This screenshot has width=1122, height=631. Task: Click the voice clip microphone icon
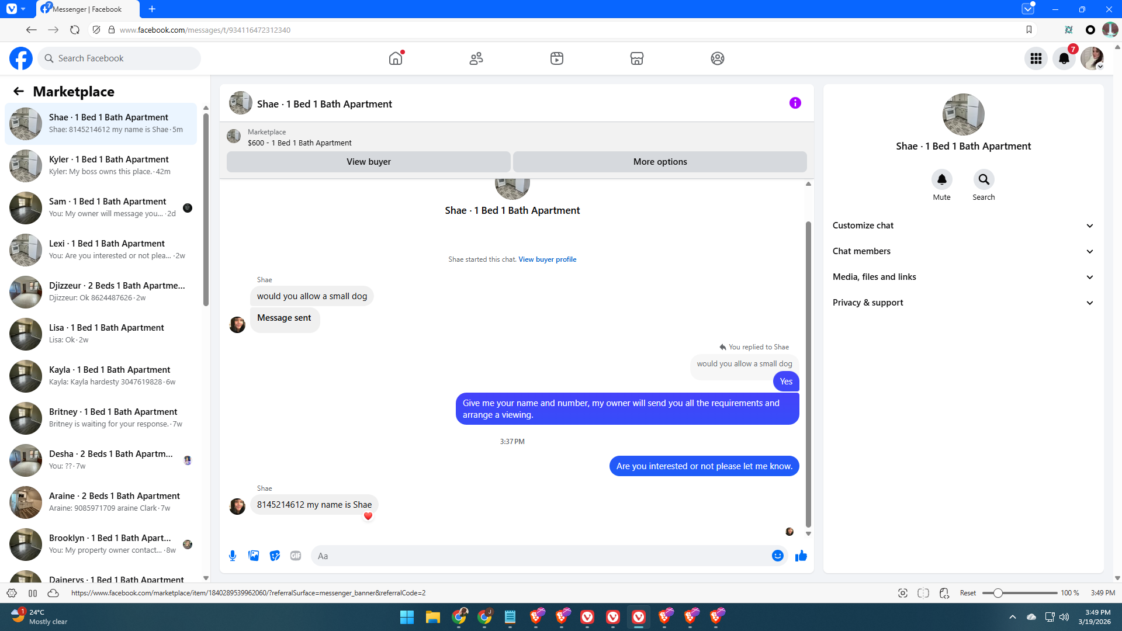tap(233, 556)
